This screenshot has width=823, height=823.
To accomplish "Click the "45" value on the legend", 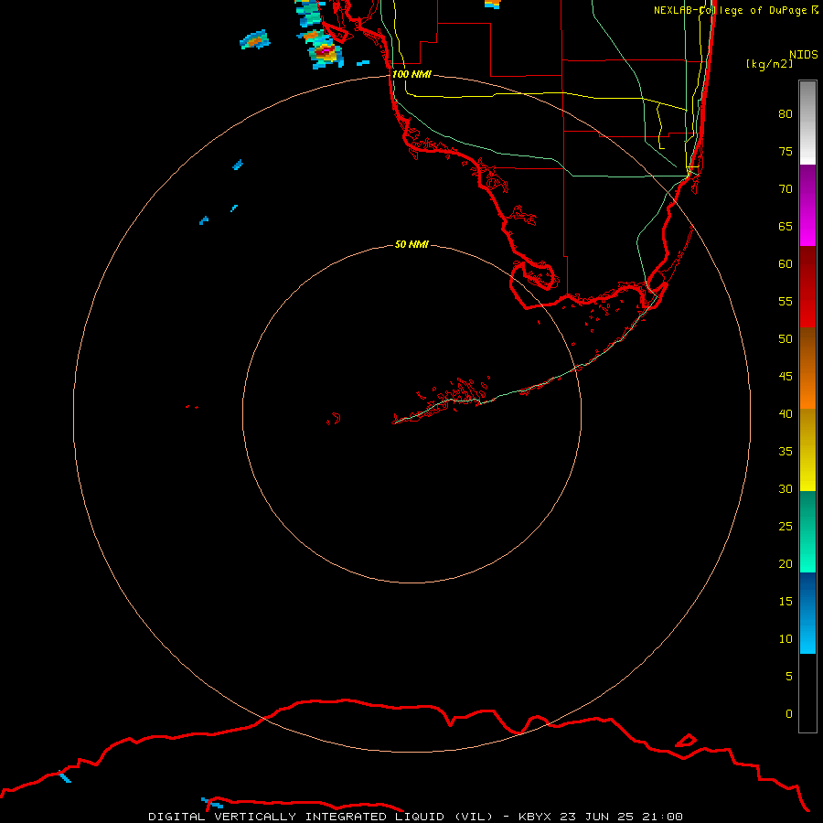I will (x=786, y=377).
